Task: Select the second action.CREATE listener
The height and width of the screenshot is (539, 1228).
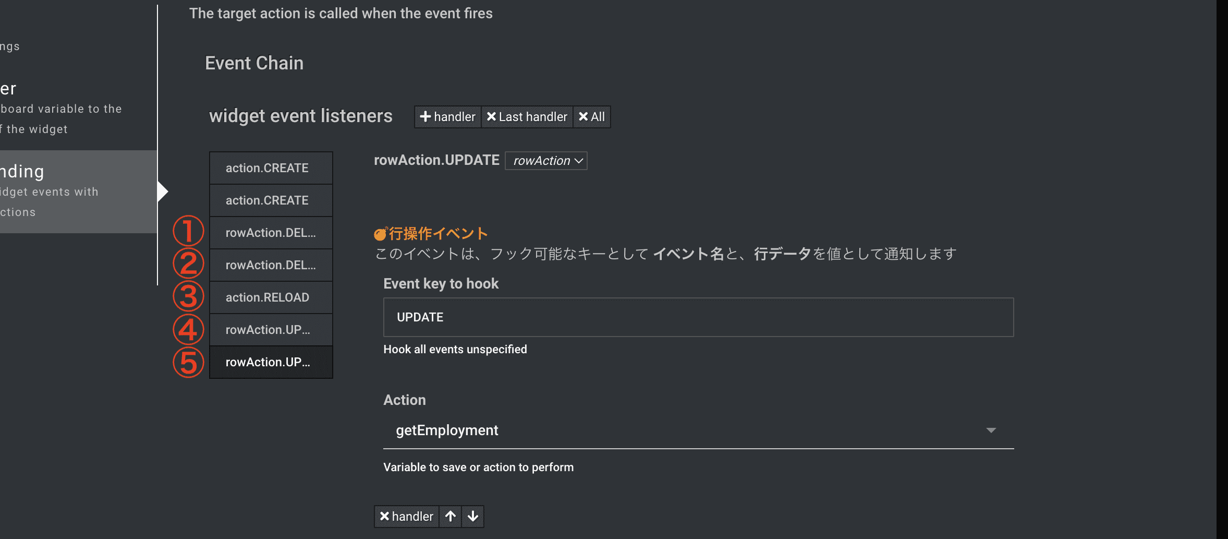Action: click(x=271, y=200)
